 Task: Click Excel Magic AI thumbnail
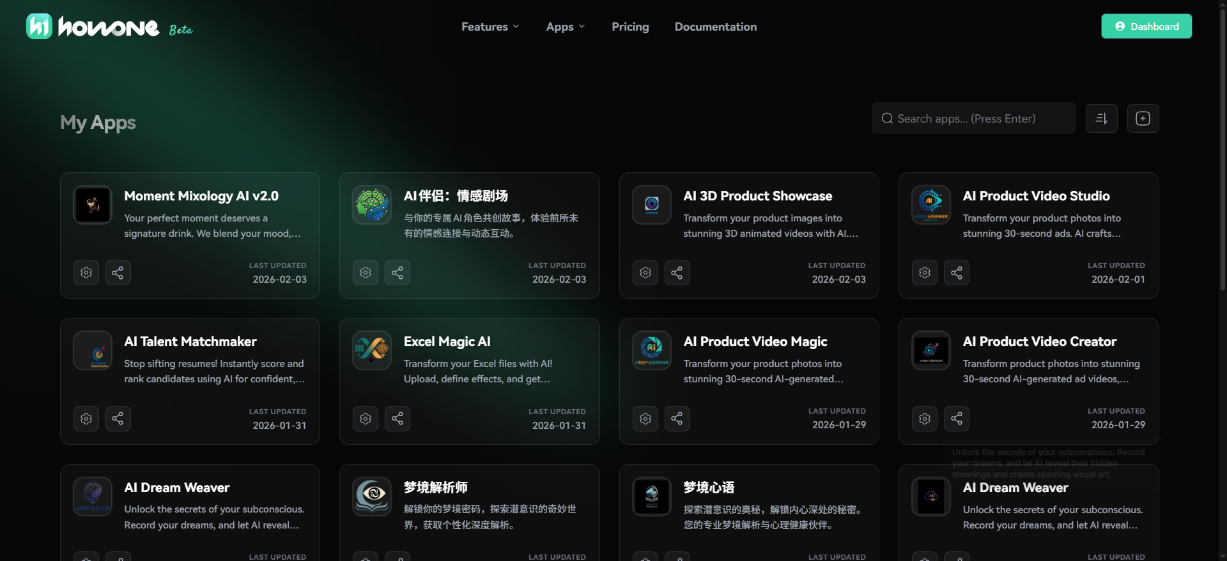coord(372,350)
